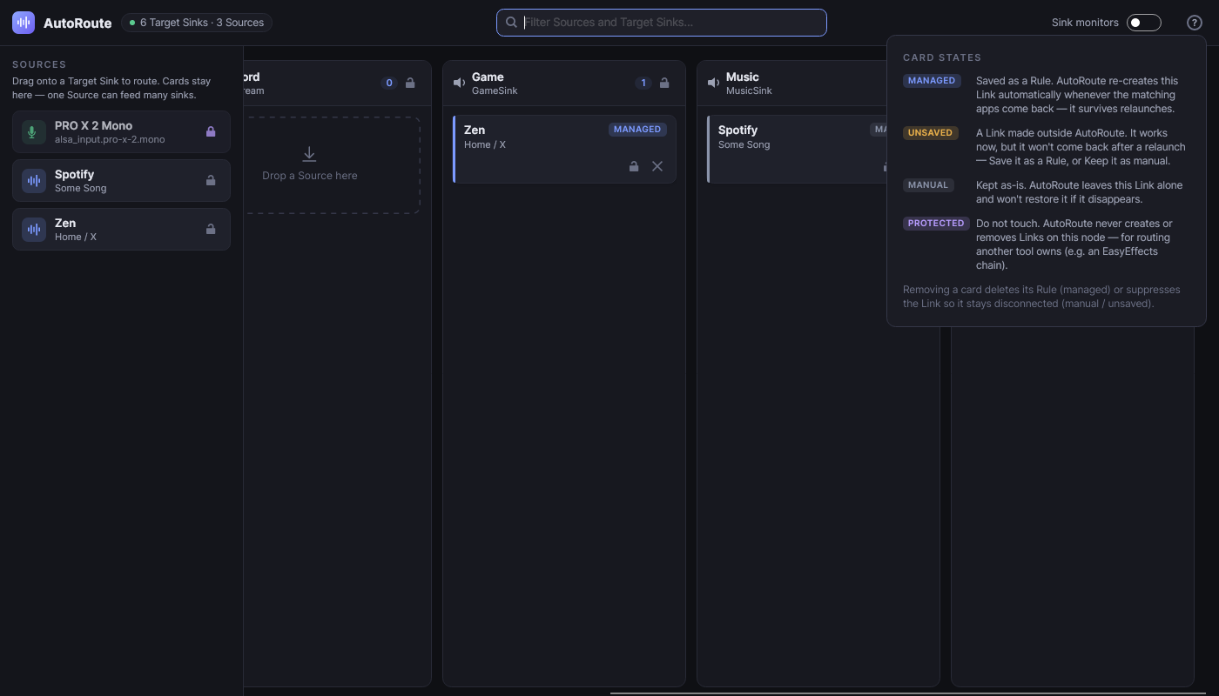The height and width of the screenshot is (696, 1219).
Task: Click the horizontal scrollbar at the bottom
Action: tap(907, 693)
